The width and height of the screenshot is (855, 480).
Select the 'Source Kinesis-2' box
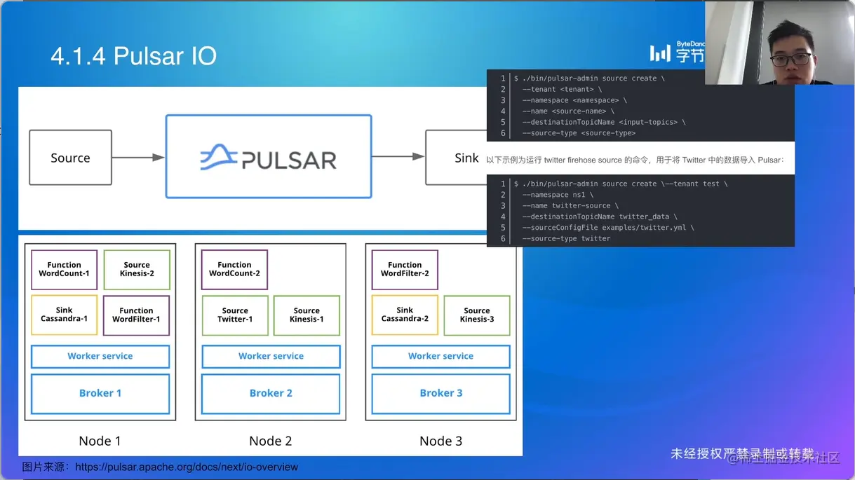(137, 270)
